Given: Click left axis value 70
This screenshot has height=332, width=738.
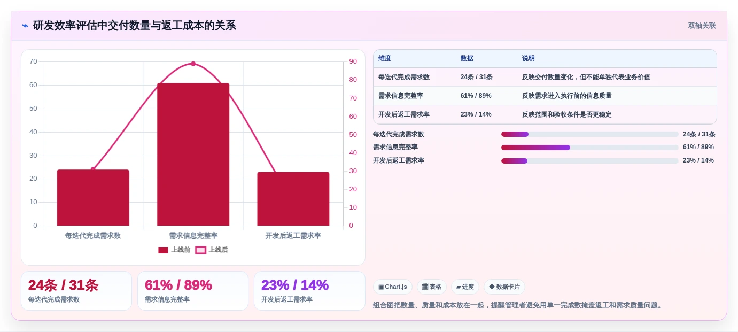Looking at the screenshot, I should (33, 61).
